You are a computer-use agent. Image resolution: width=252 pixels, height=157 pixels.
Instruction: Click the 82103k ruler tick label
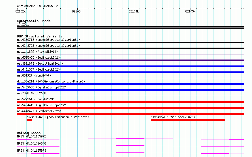coord(77,11)
